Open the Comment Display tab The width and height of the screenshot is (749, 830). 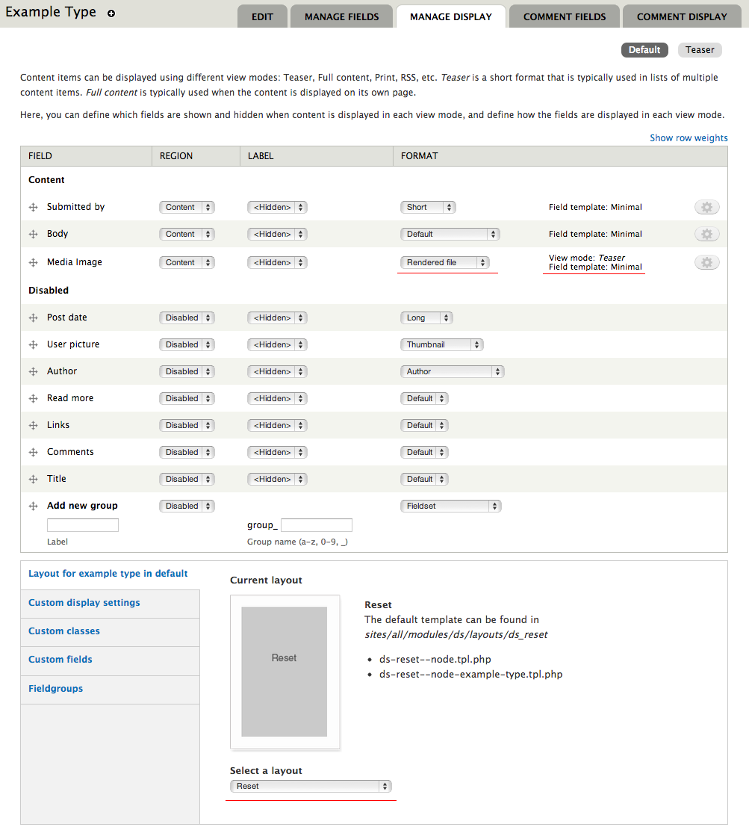click(681, 16)
